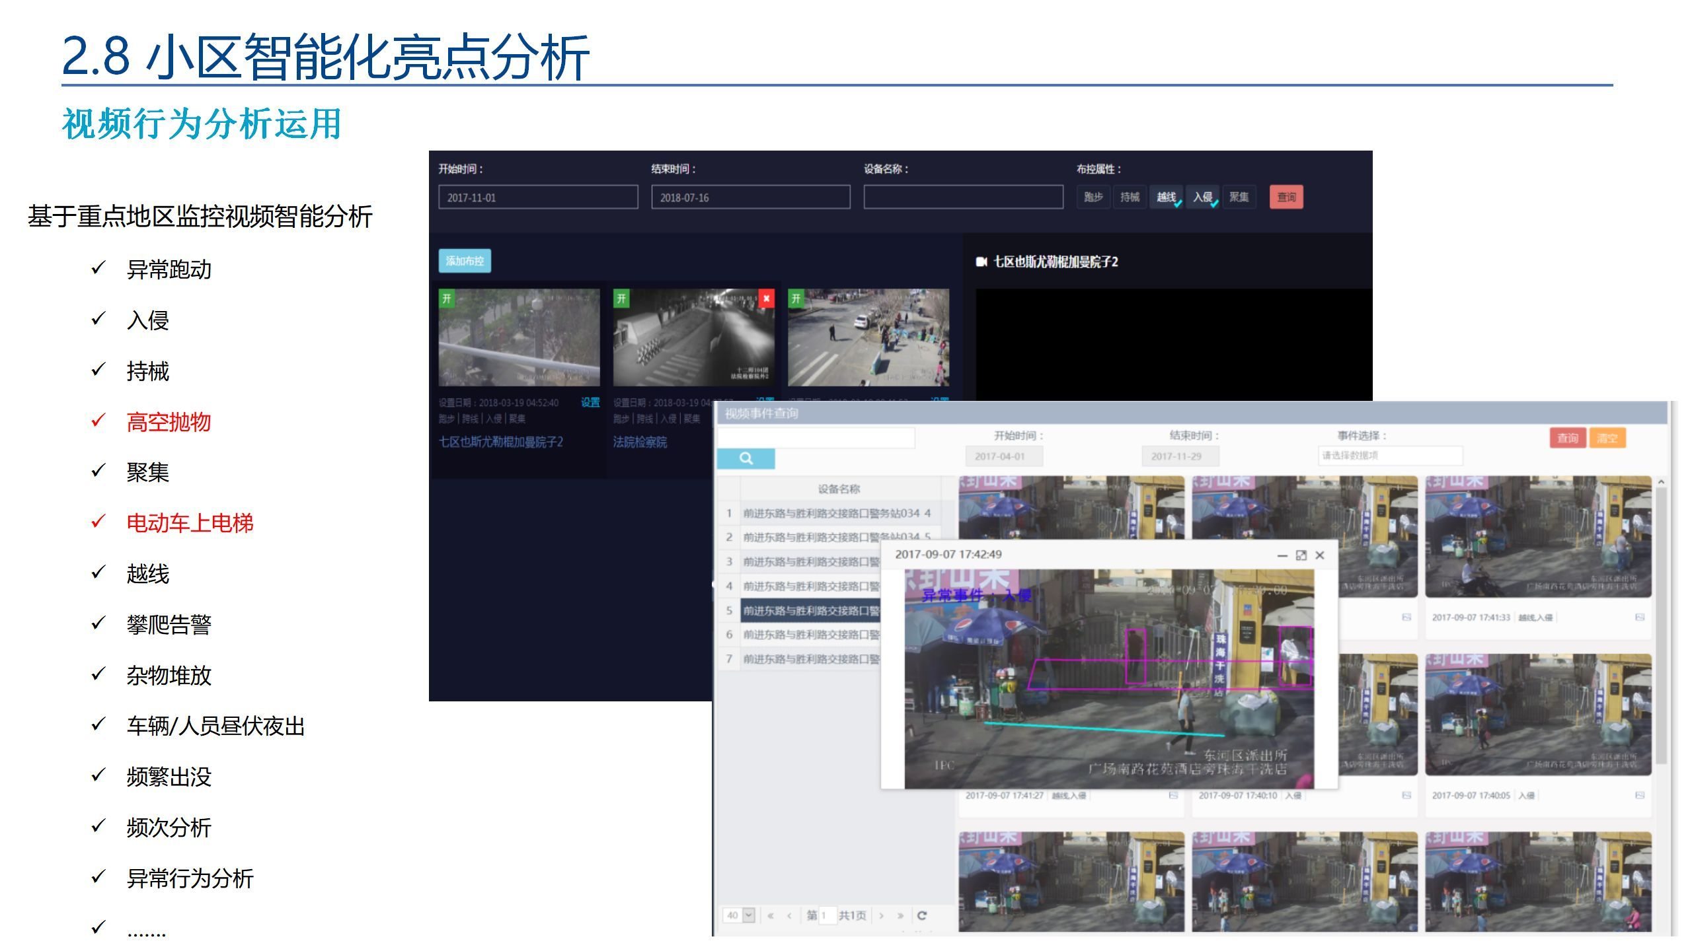1692x951 pixels.
Task: Select row 1 警务站034 4 device
Action: coord(836,513)
